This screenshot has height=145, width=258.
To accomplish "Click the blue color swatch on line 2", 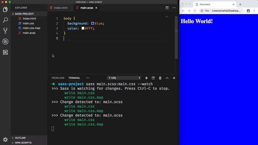I will pyautogui.click(x=93, y=23).
